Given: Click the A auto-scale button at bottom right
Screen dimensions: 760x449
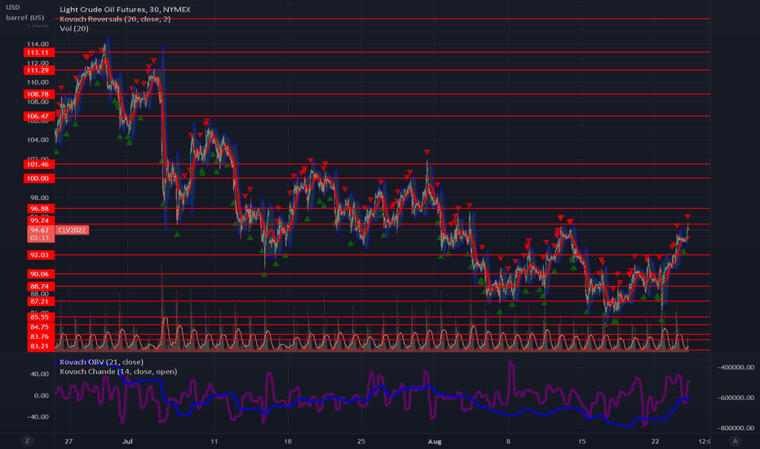Looking at the screenshot, I should [x=736, y=441].
